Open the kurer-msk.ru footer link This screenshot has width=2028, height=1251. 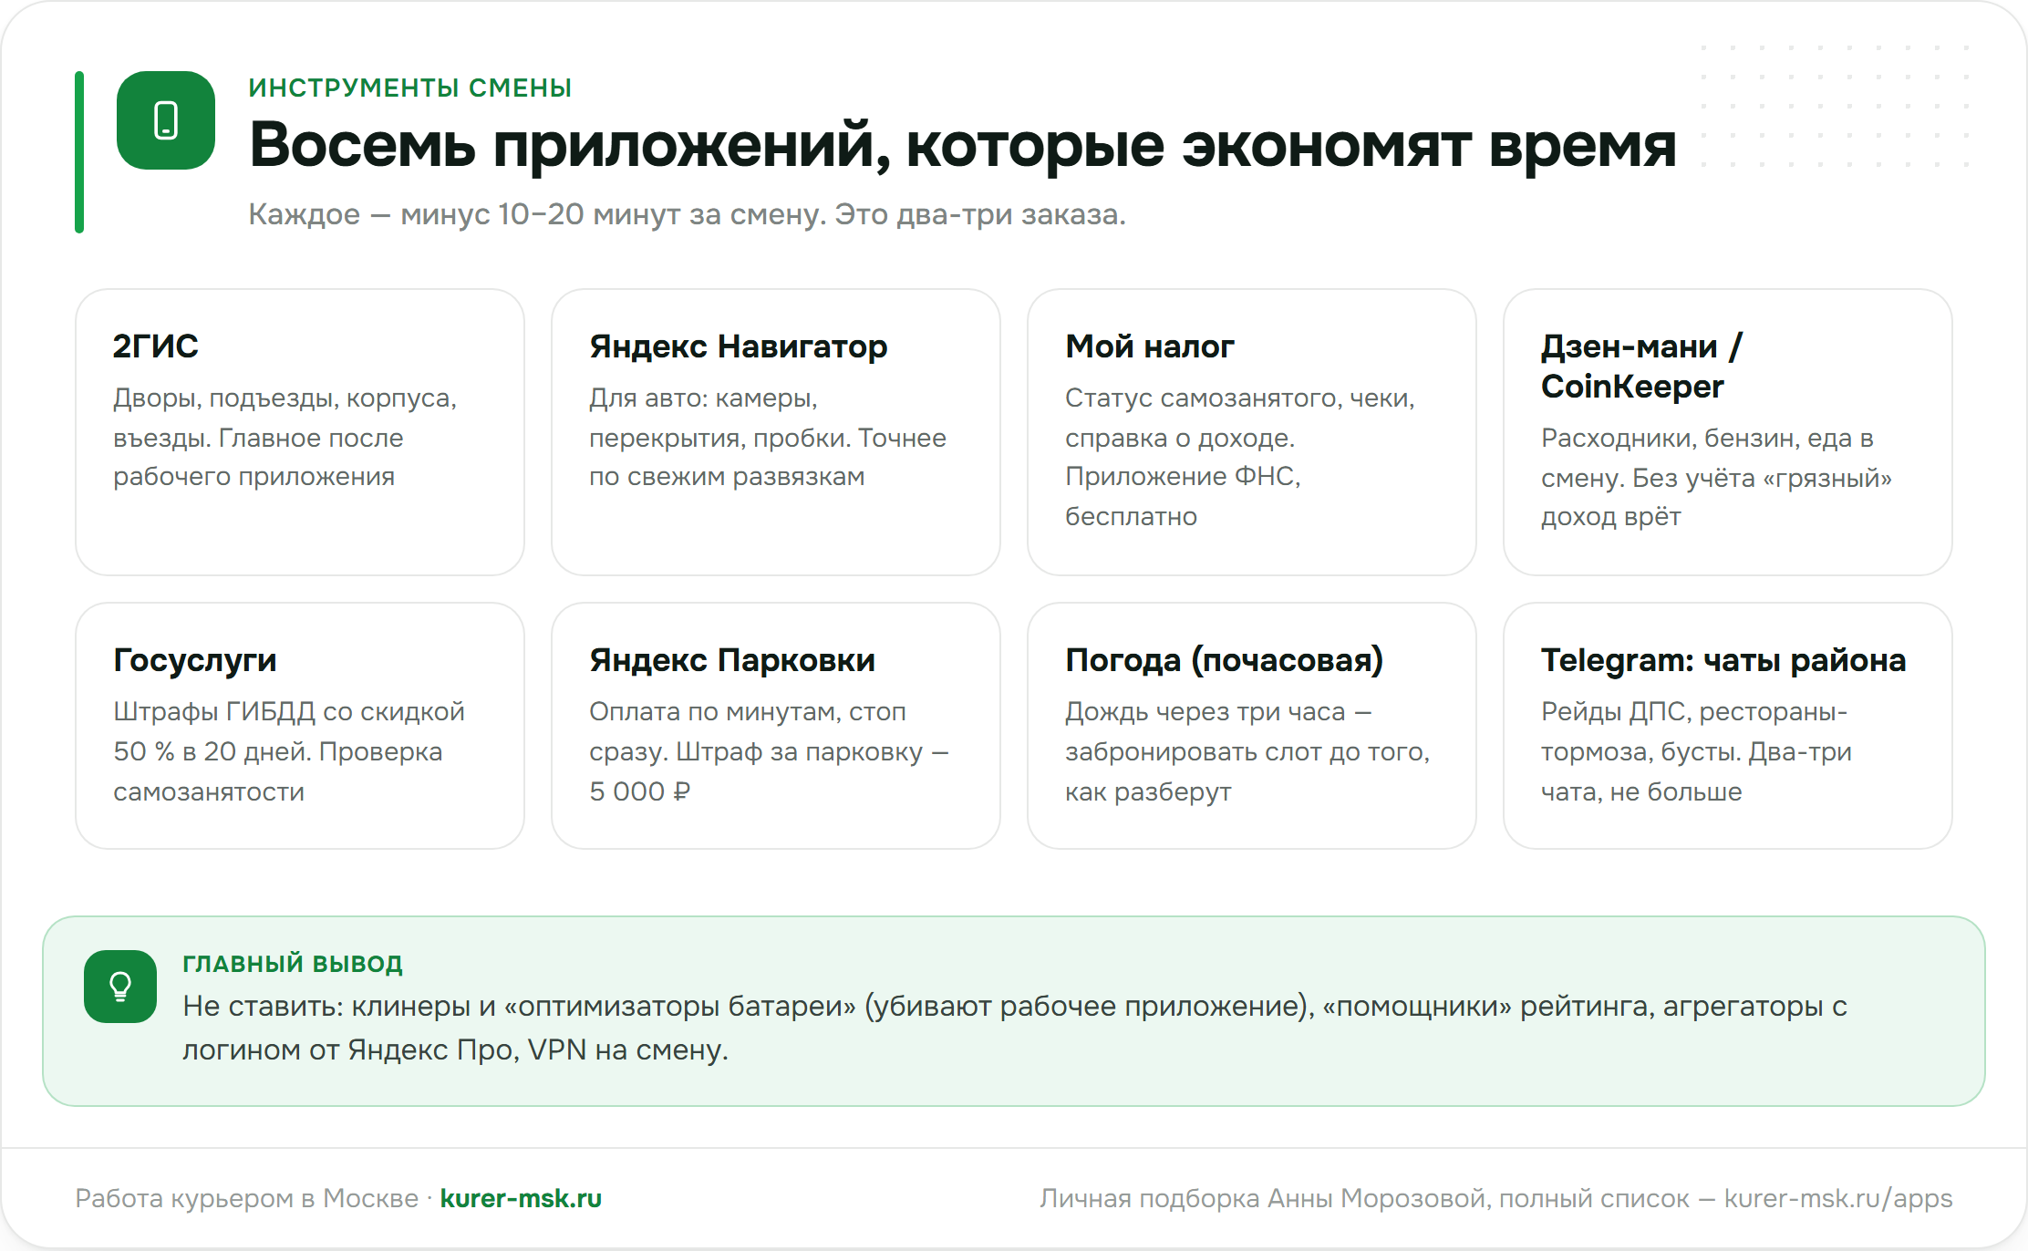point(521,1198)
